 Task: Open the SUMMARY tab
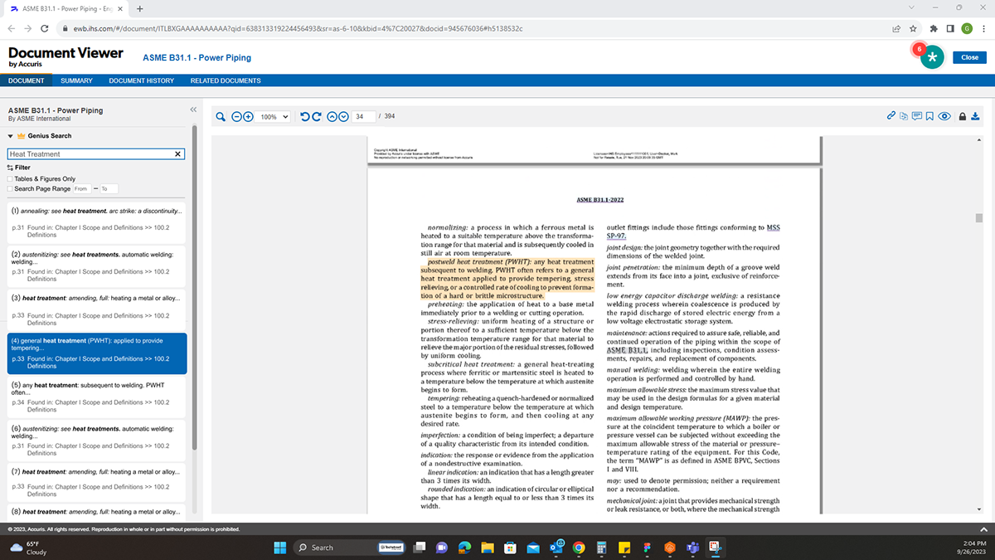76,80
